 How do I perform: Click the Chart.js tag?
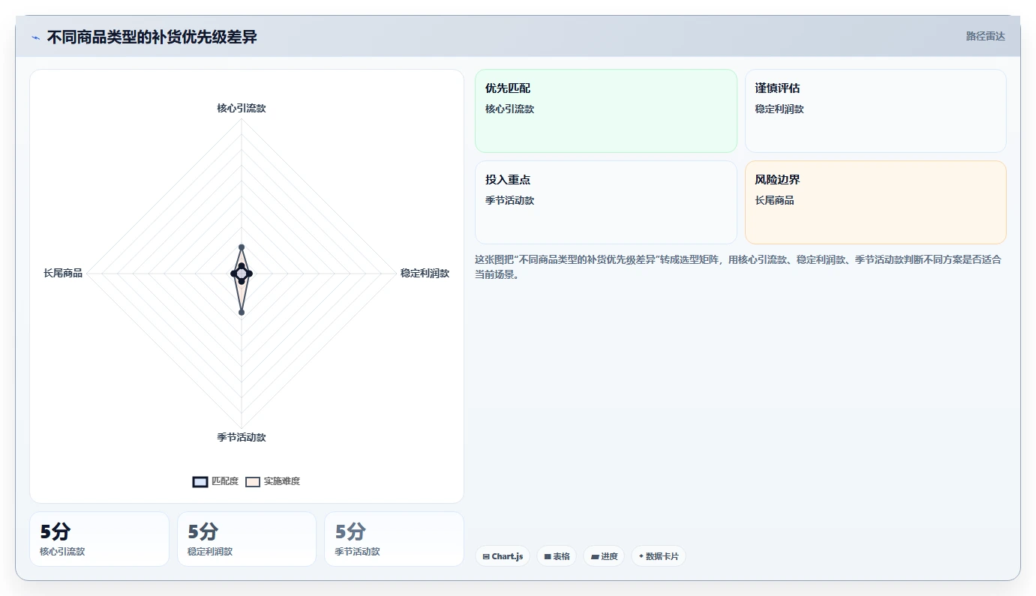pyautogui.click(x=503, y=556)
